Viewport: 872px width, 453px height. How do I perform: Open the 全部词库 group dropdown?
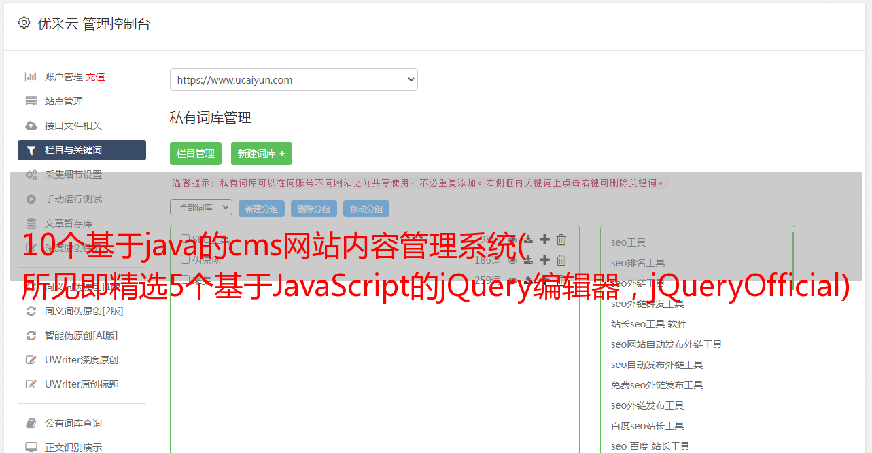[201, 207]
